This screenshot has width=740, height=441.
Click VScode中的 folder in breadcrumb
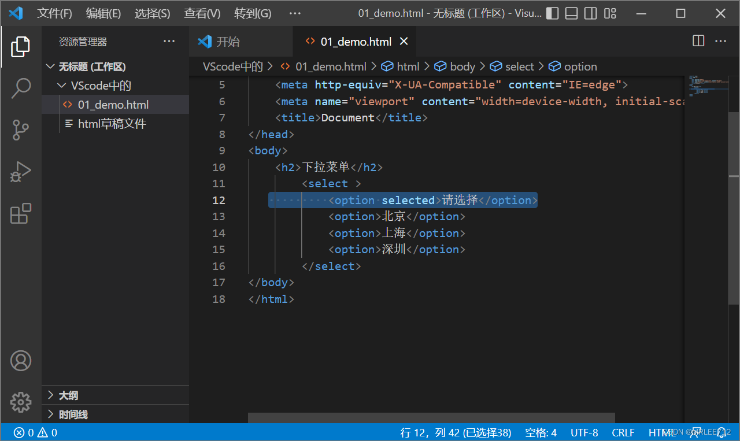click(x=233, y=66)
